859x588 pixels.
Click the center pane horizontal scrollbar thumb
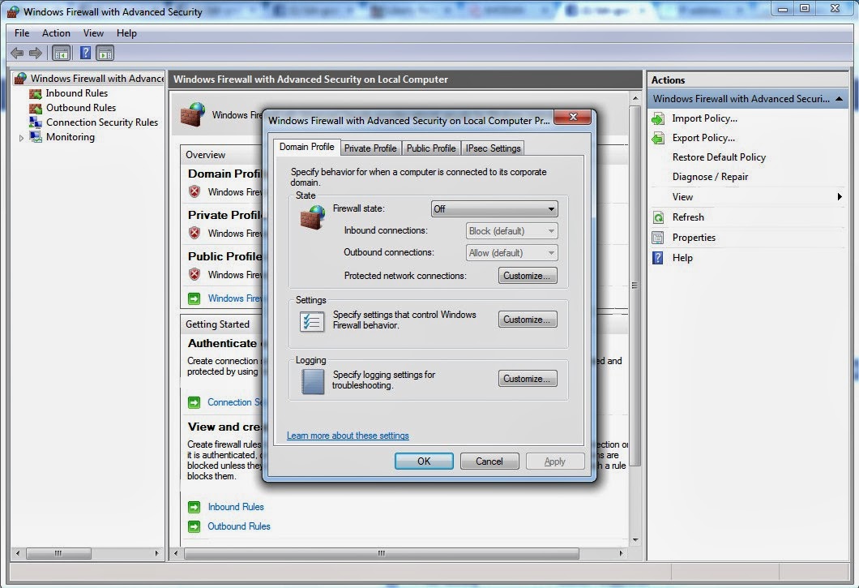click(x=382, y=553)
